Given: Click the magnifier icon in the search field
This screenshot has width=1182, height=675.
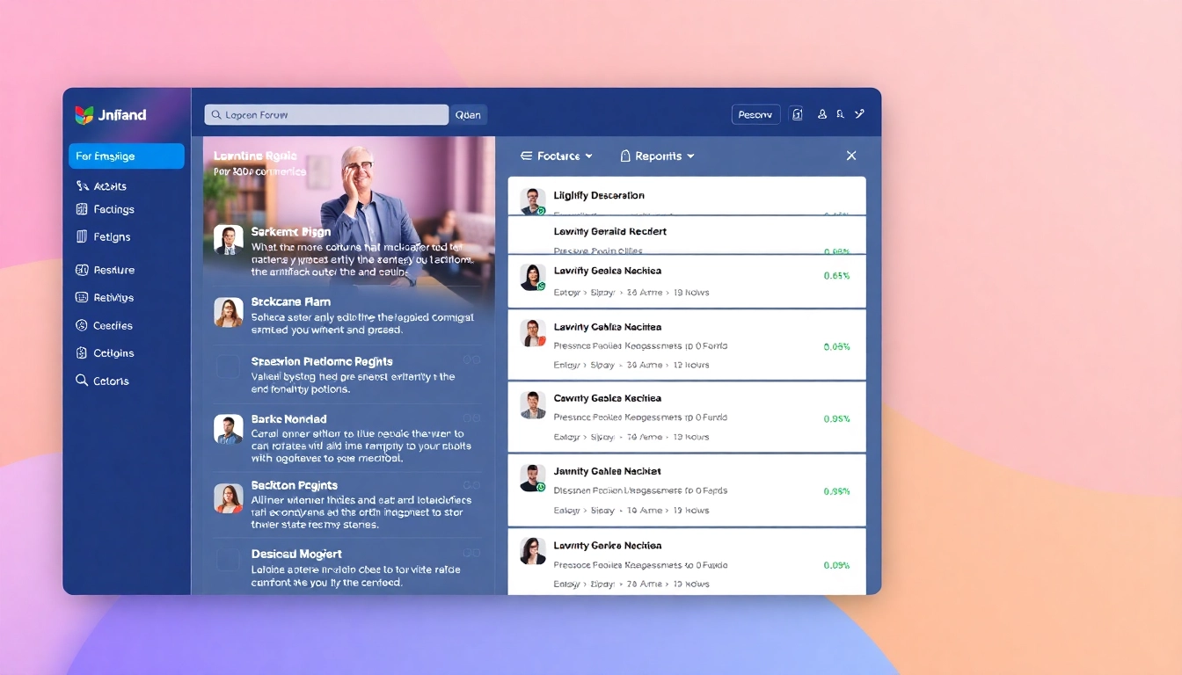Looking at the screenshot, I should (x=215, y=115).
